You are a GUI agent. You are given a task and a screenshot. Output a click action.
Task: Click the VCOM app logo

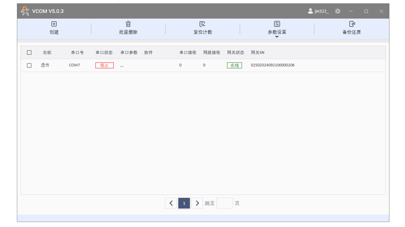point(25,11)
